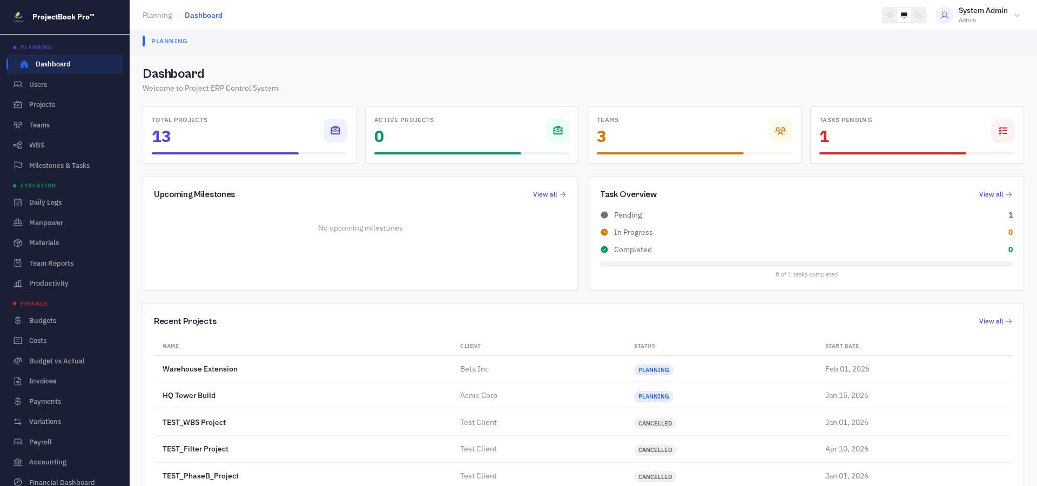Click the Planning breadcrumb link

point(157,15)
